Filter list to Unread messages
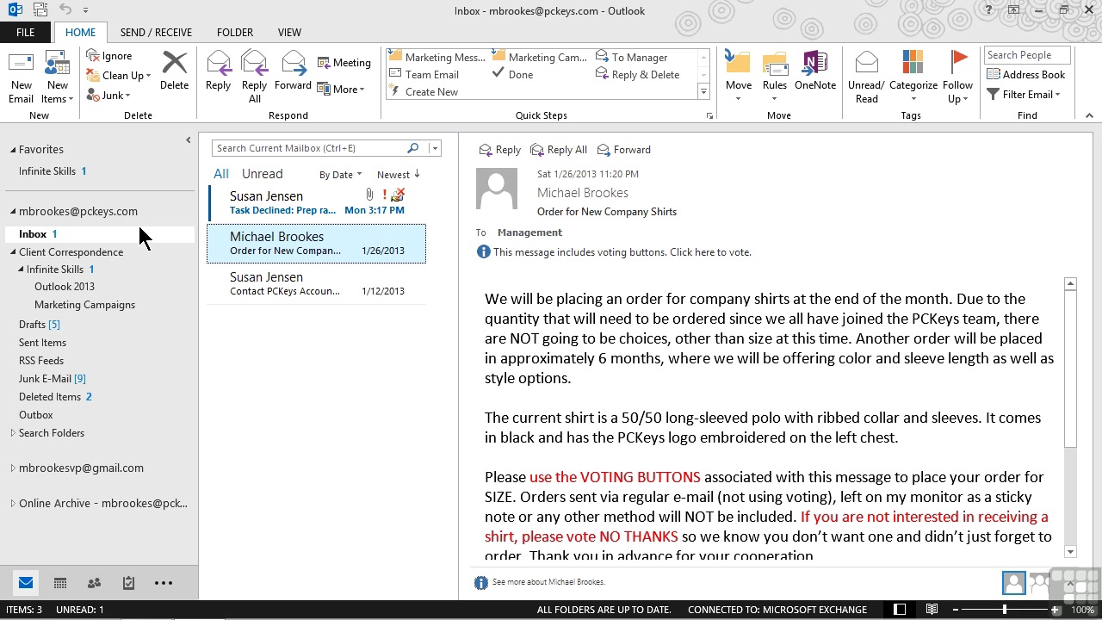 262,174
